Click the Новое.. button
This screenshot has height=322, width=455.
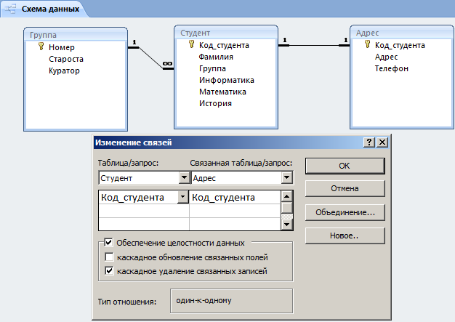[345, 236]
